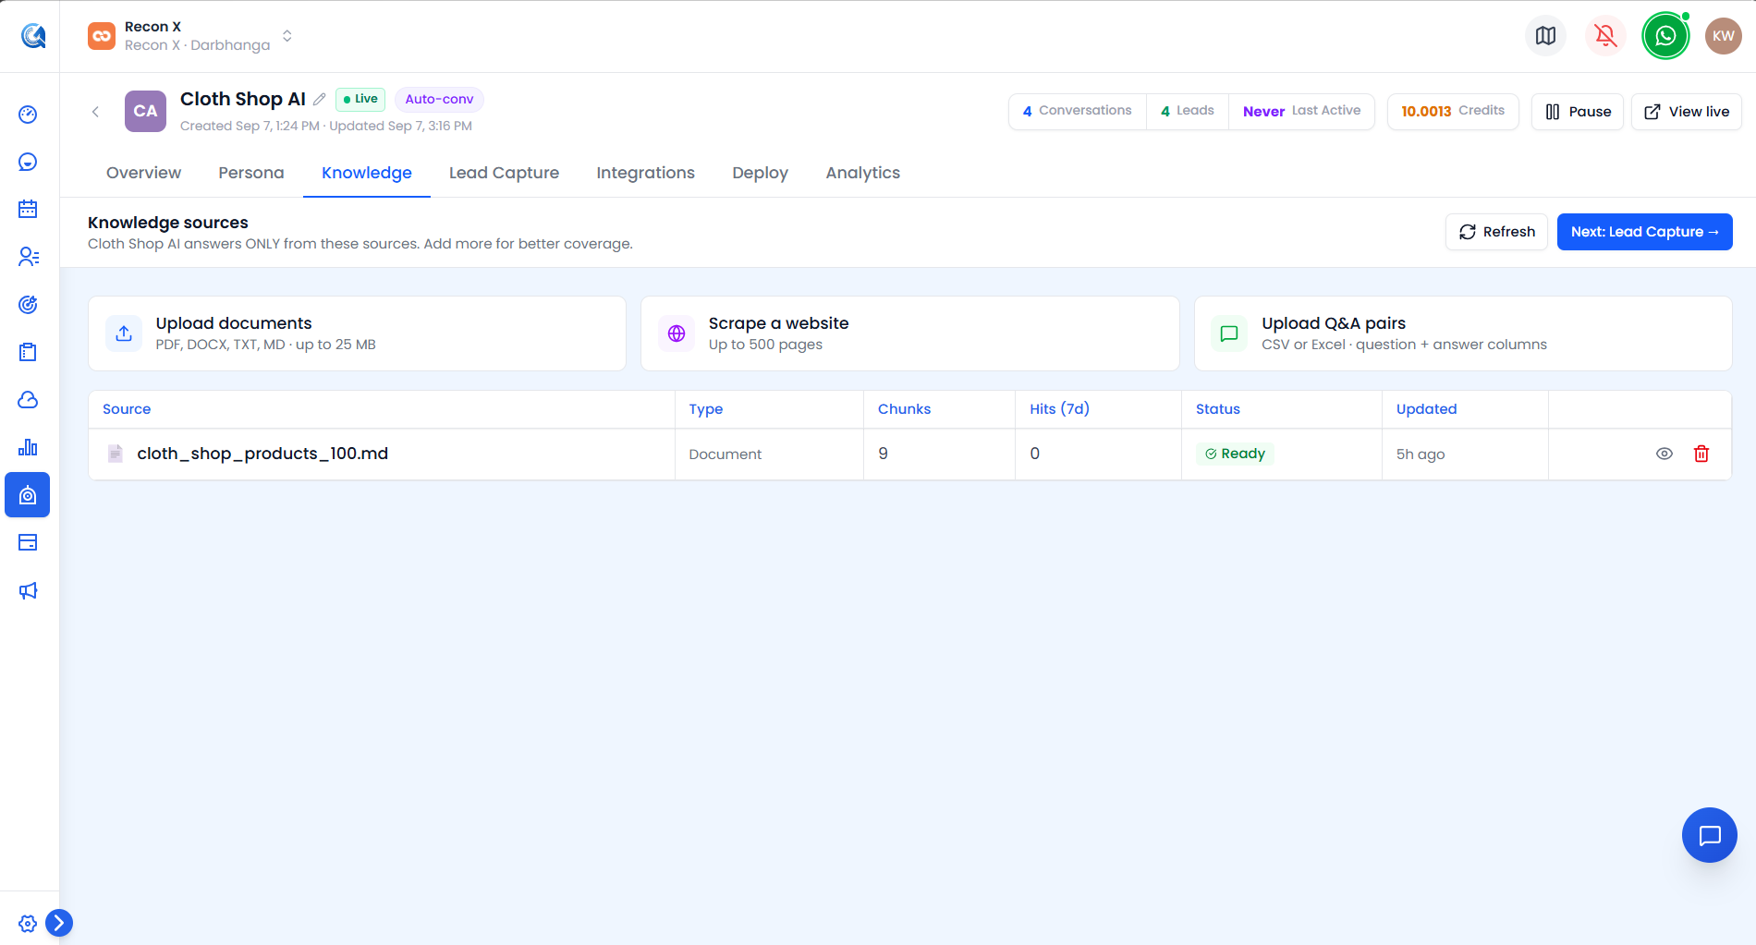
Task: Click the cloth_shop_products_100.md file name
Action: pos(262,454)
